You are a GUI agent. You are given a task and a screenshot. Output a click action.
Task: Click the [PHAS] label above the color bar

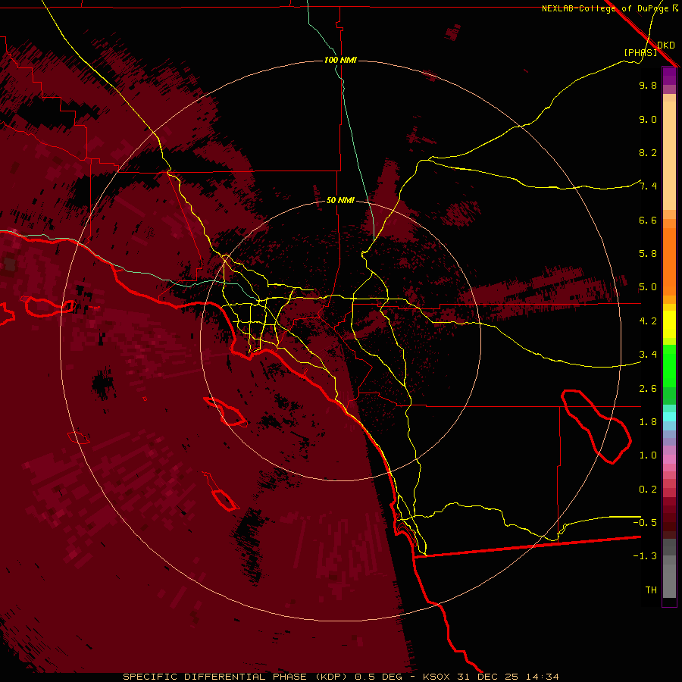click(x=640, y=52)
